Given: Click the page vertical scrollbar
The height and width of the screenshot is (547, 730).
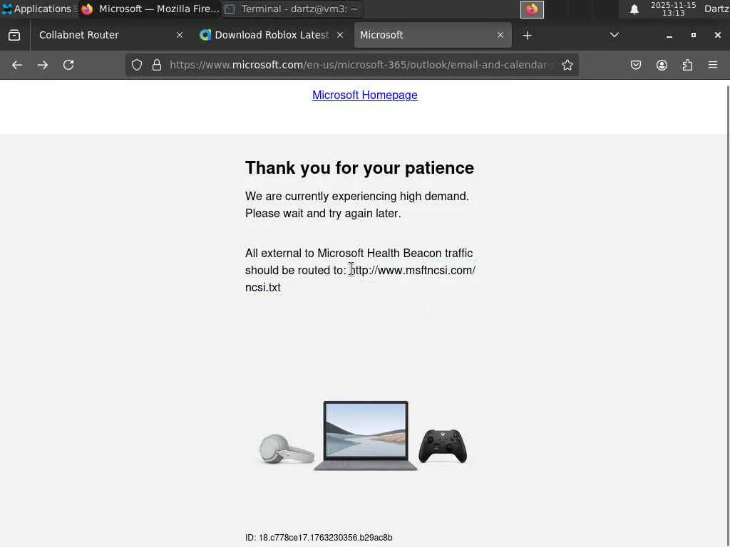Looking at the screenshot, I should pyautogui.click(x=727, y=316).
